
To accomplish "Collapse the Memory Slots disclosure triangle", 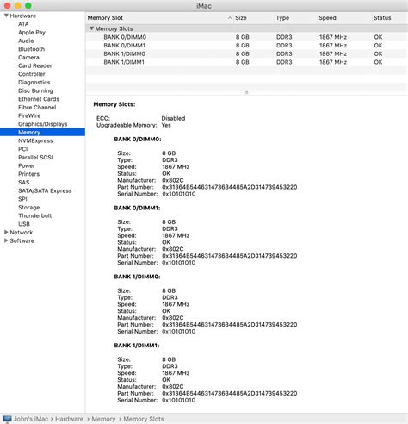I will 91,28.
